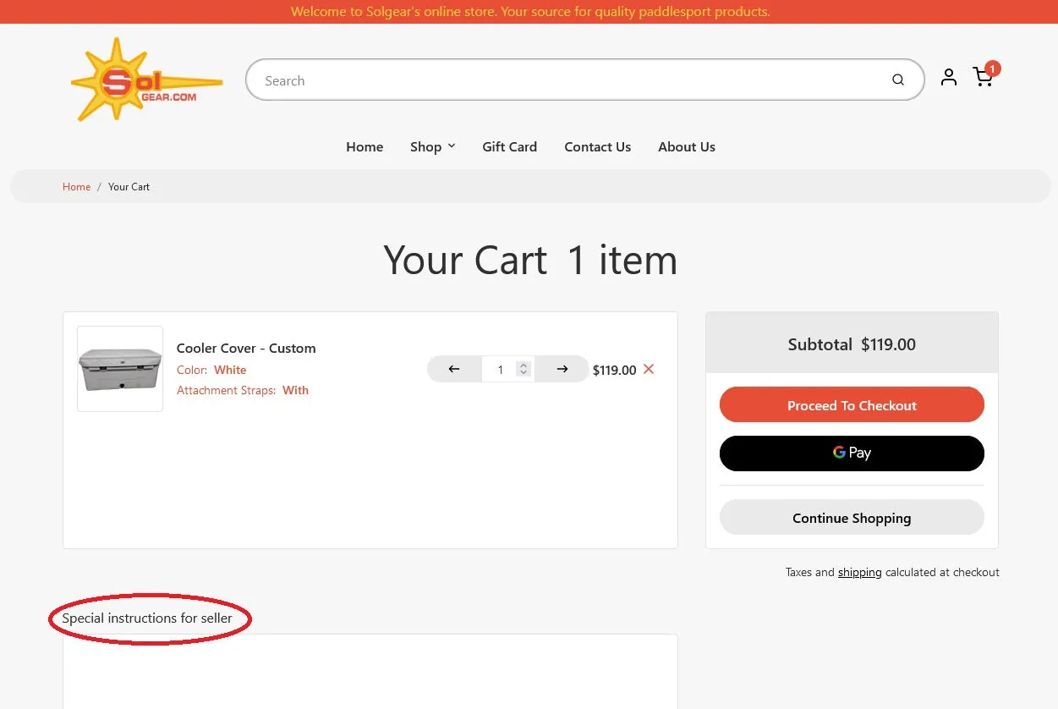Screen dimensions: 1058x709
Task: Click the Solgear sun logo
Action: pyautogui.click(x=146, y=80)
